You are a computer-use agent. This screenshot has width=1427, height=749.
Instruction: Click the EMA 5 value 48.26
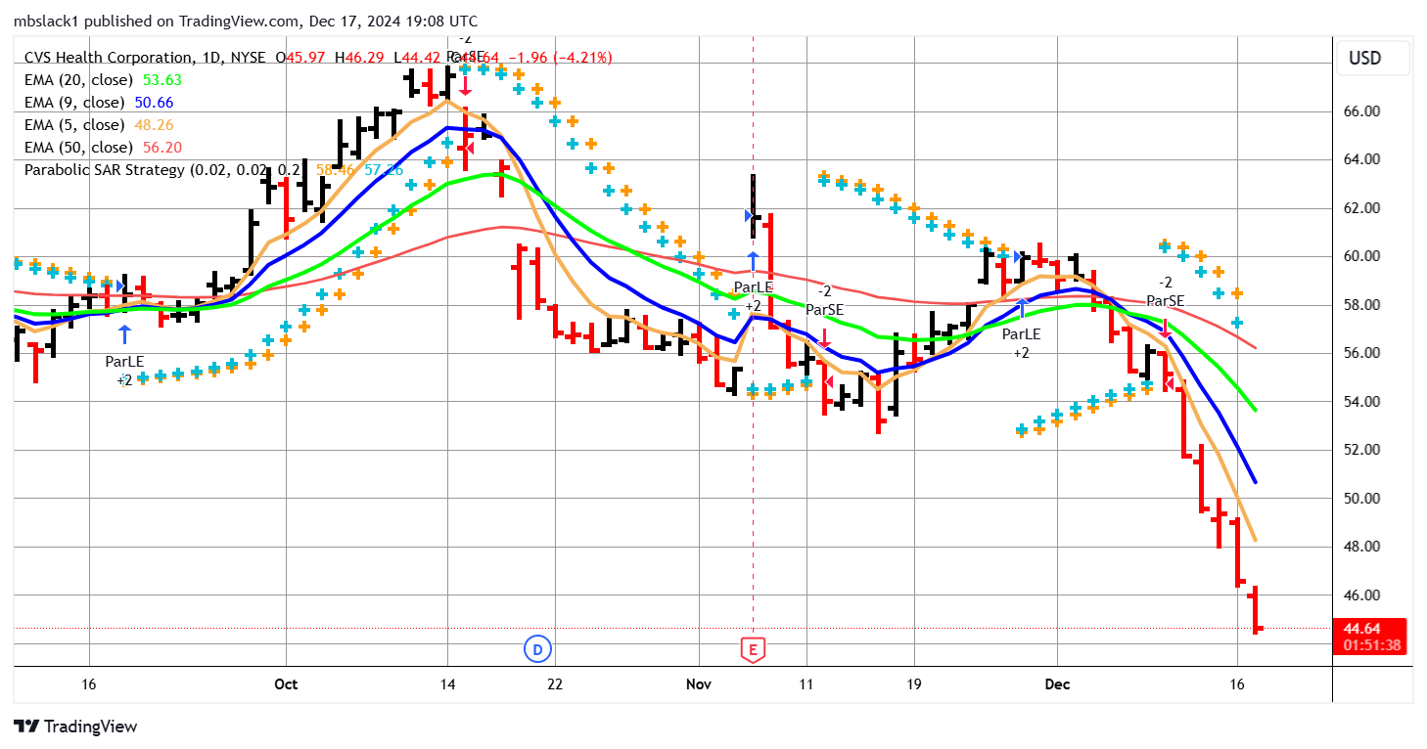click(154, 125)
